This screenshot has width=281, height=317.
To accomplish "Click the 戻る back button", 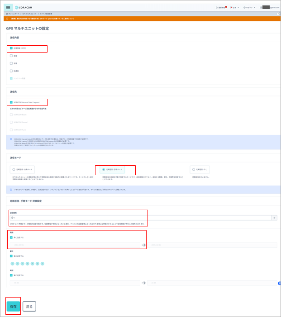I will pos(29,306).
